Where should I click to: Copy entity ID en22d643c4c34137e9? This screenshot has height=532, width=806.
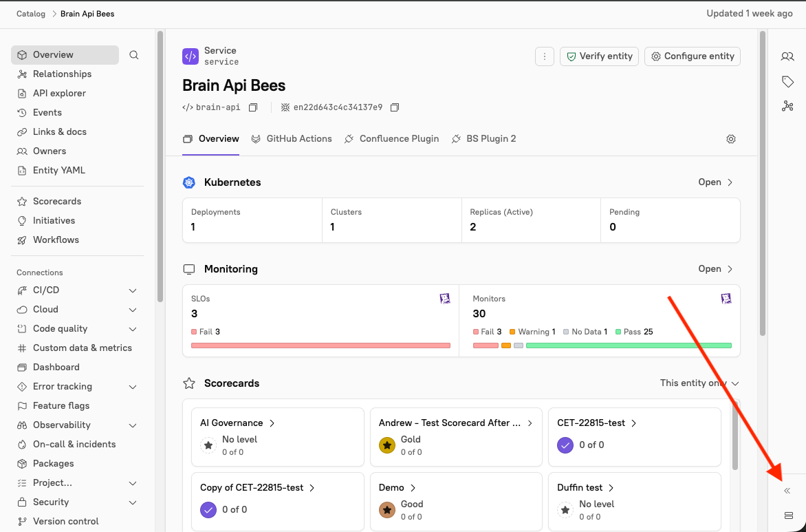point(394,107)
